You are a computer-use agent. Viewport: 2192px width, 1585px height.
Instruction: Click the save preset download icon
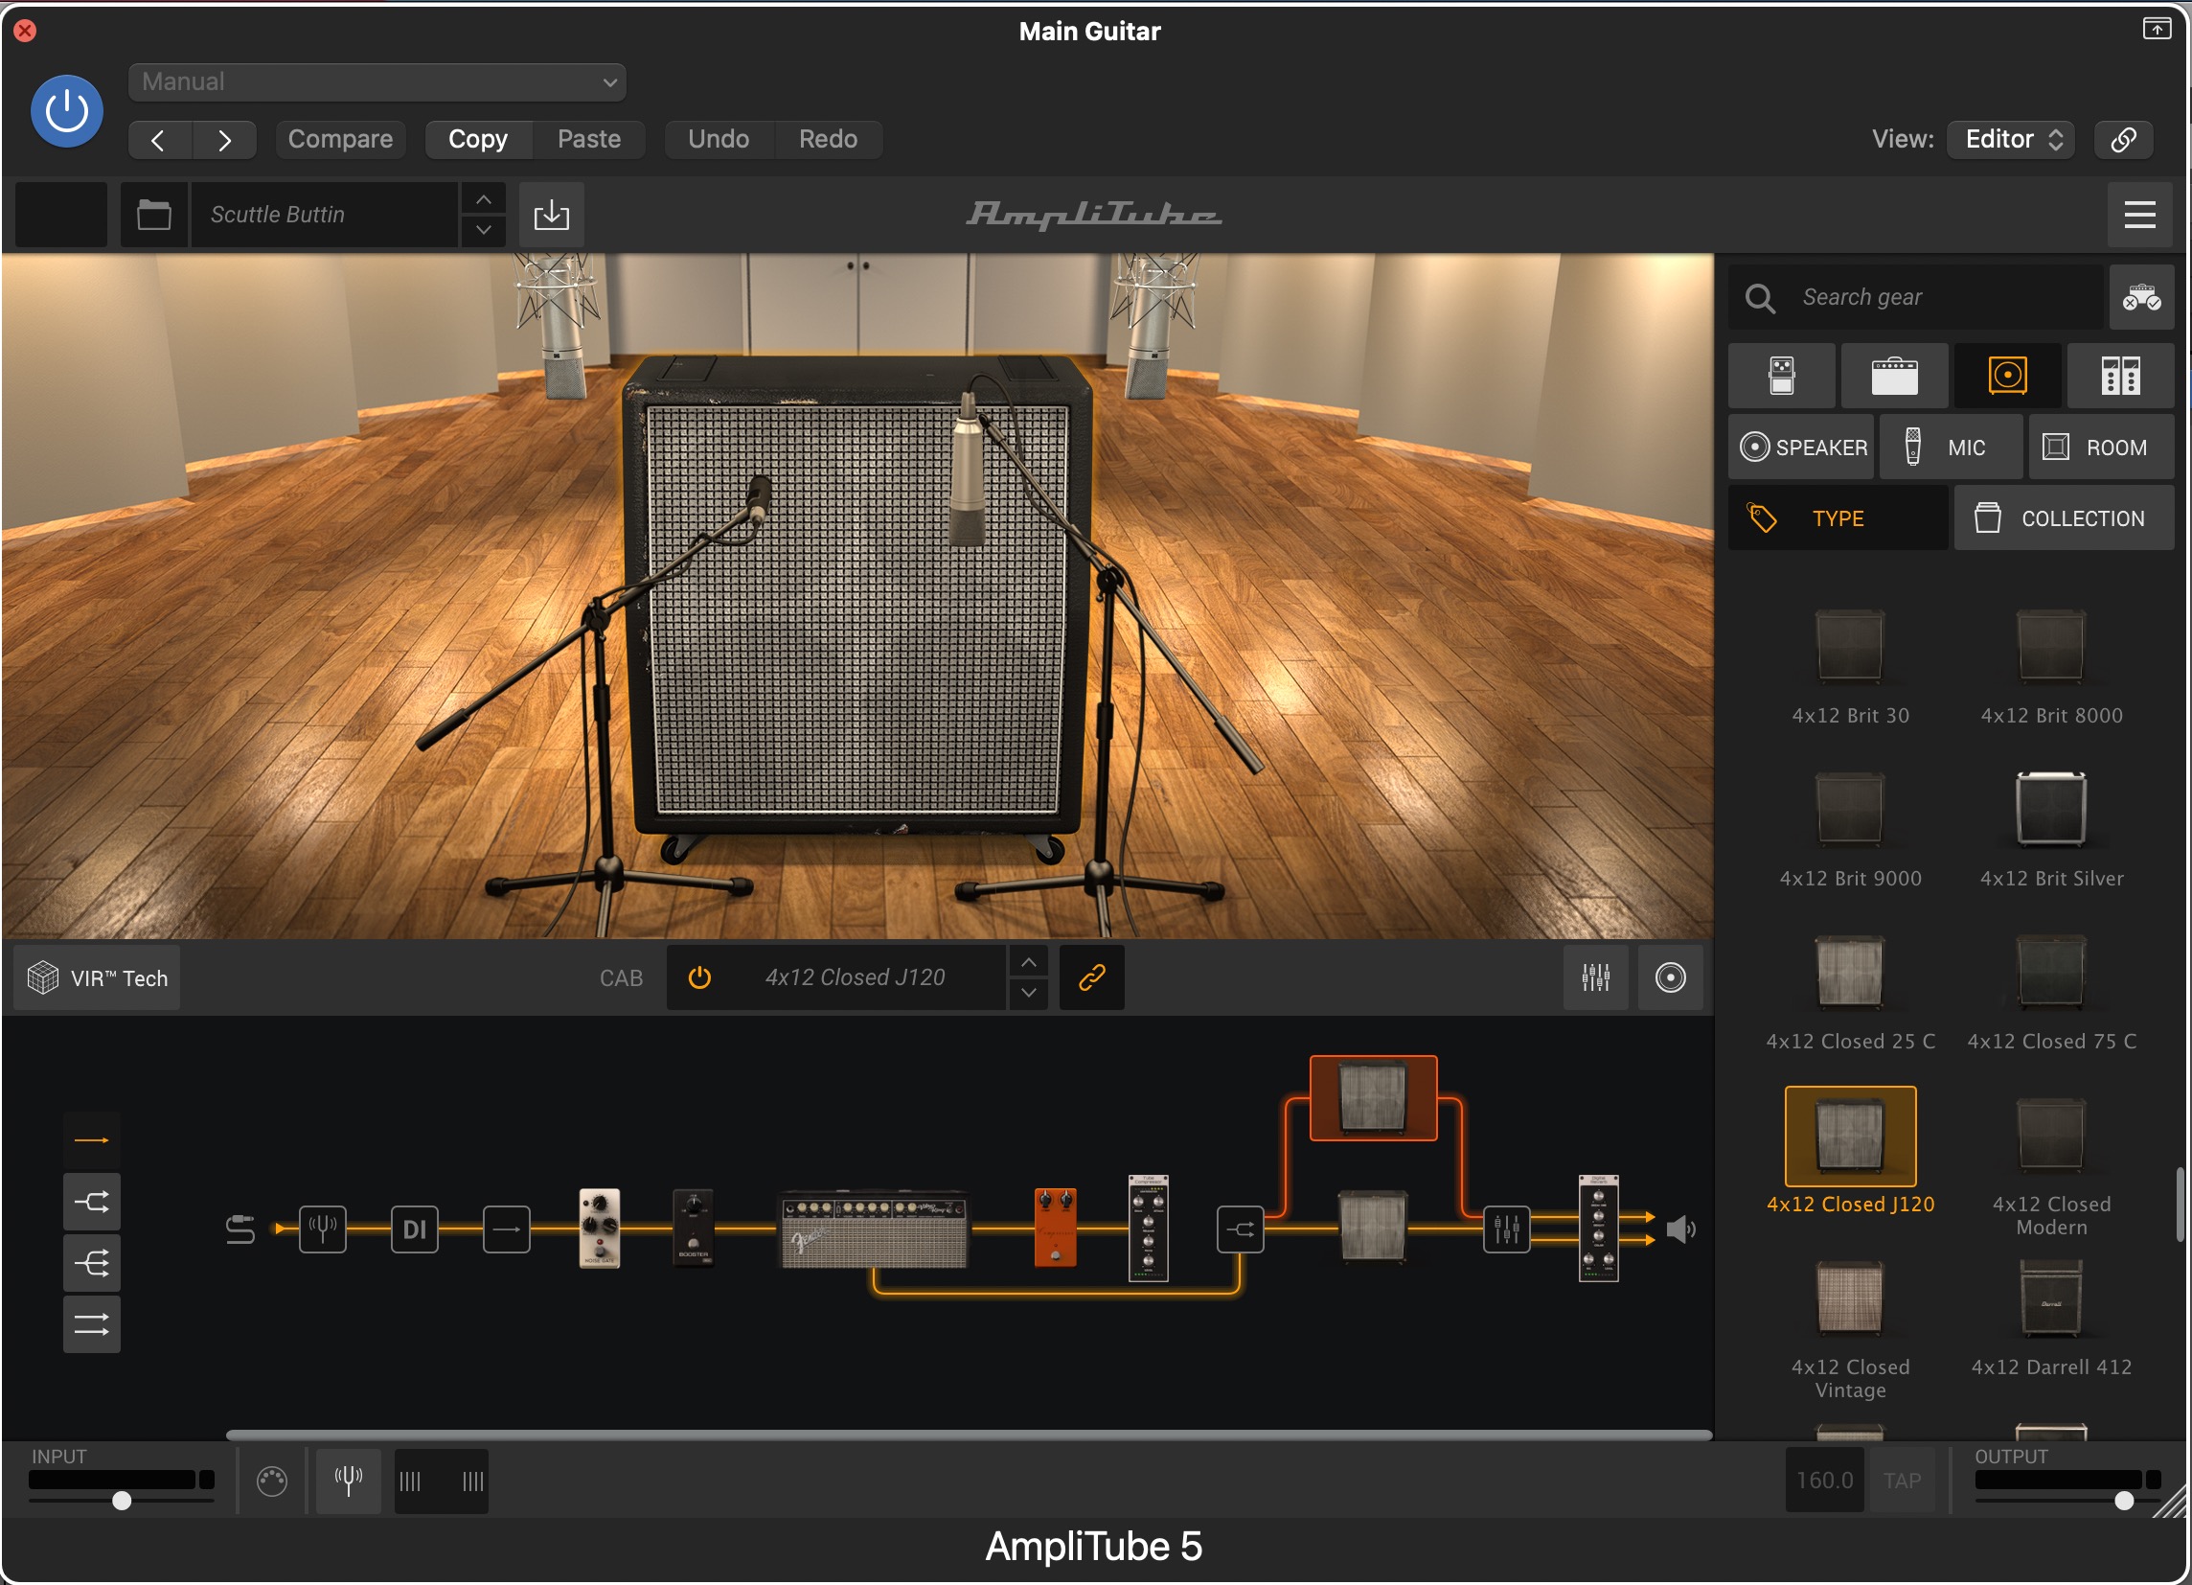coord(552,215)
